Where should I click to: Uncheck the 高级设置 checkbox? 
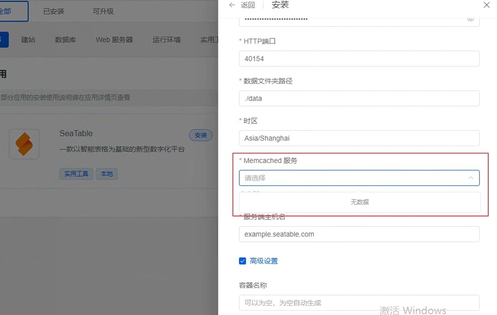coord(242,261)
